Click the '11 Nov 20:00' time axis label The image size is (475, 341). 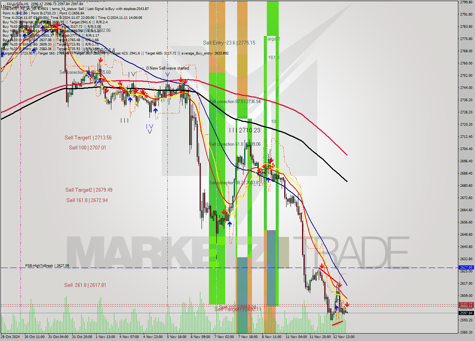pyautogui.click(x=320, y=337)
